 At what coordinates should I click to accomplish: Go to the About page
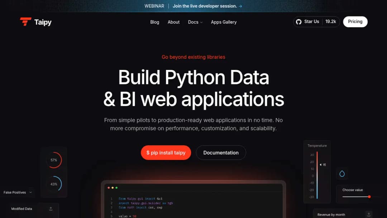click(173, 22)
